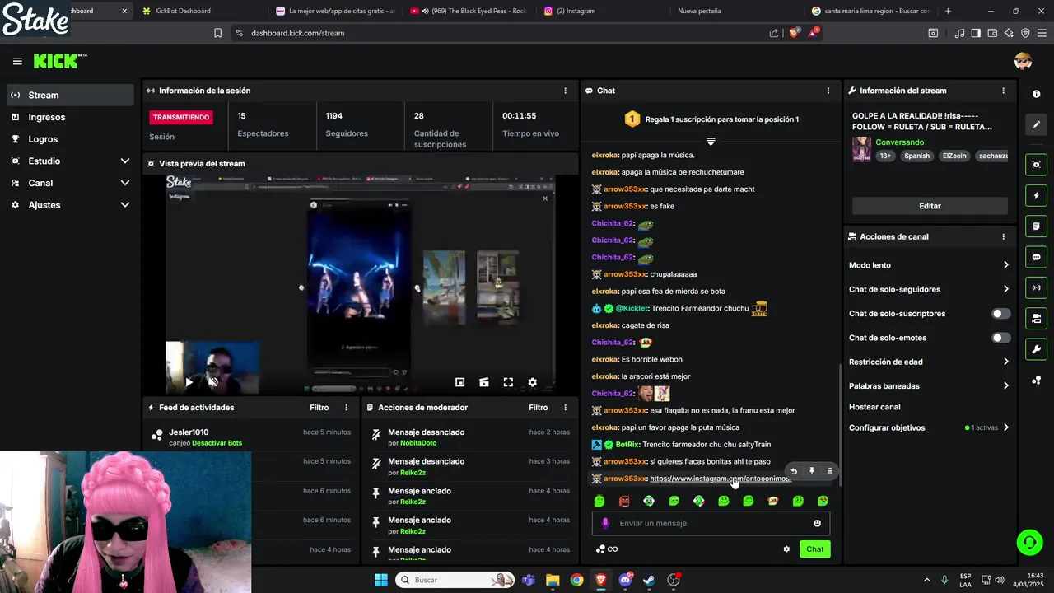Toggle Chat de solo-emotes switch
The image size is (1054, 593).
click(1000, 338)
